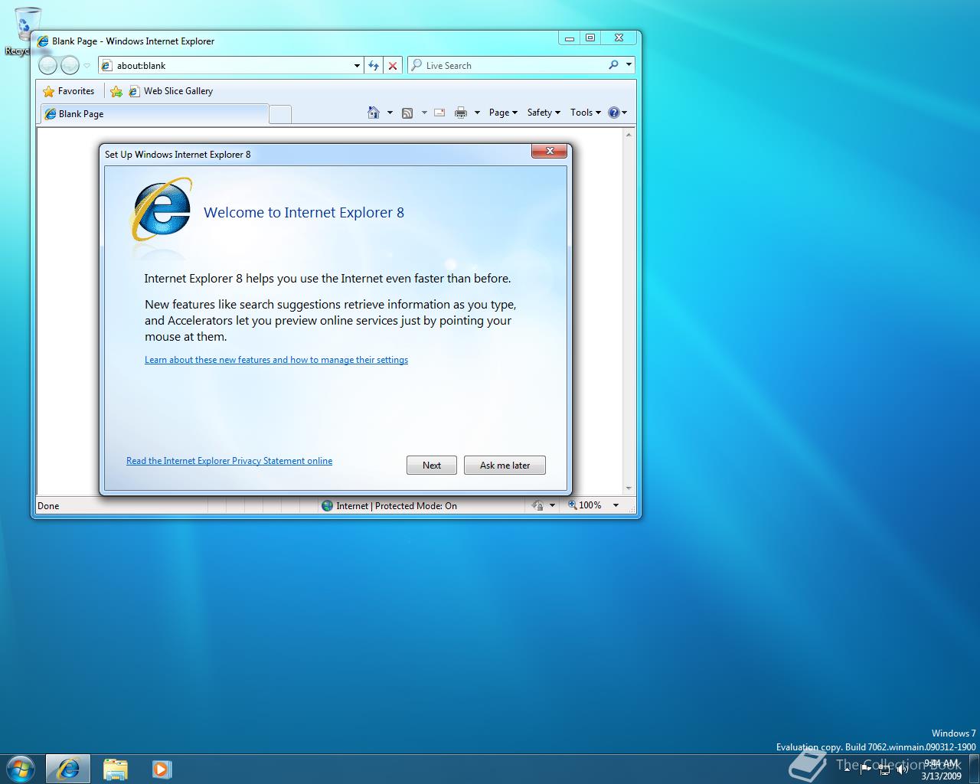
Task: Expand the feeds dropdown arrow
Action: coord(424,113)
